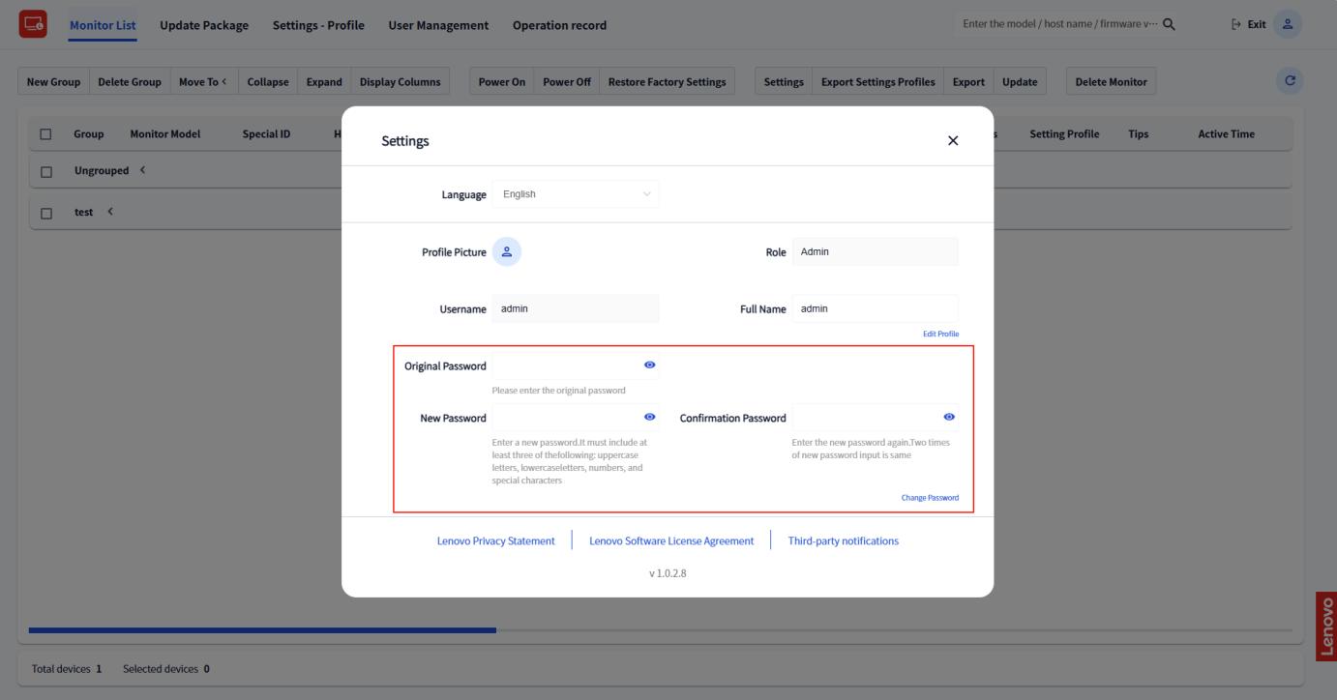Click the Profile Picture avatar icon
The image size is (1337, 700).
[507, 251]
